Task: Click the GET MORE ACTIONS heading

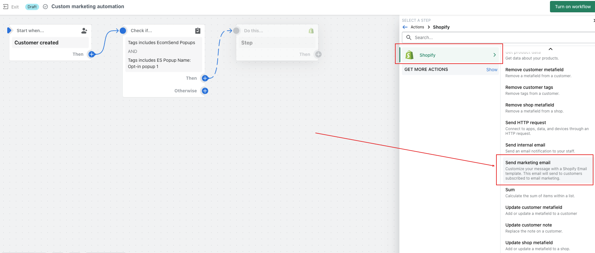Action: coord(426,69)
